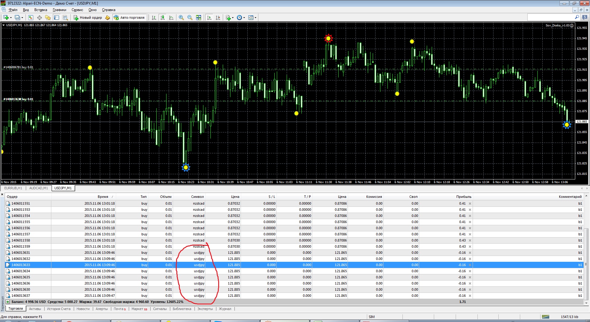The height and width of the screenshot is (322, 590).
Task: Expand the Indicators dropdown arrow
Action: [233, 18]
